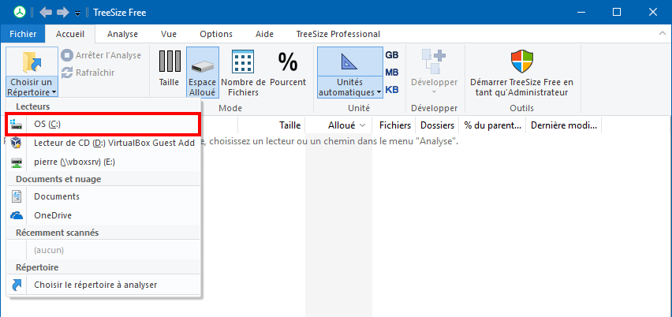Click the TreeSize green logo icon in title bar

pos(19,13)
